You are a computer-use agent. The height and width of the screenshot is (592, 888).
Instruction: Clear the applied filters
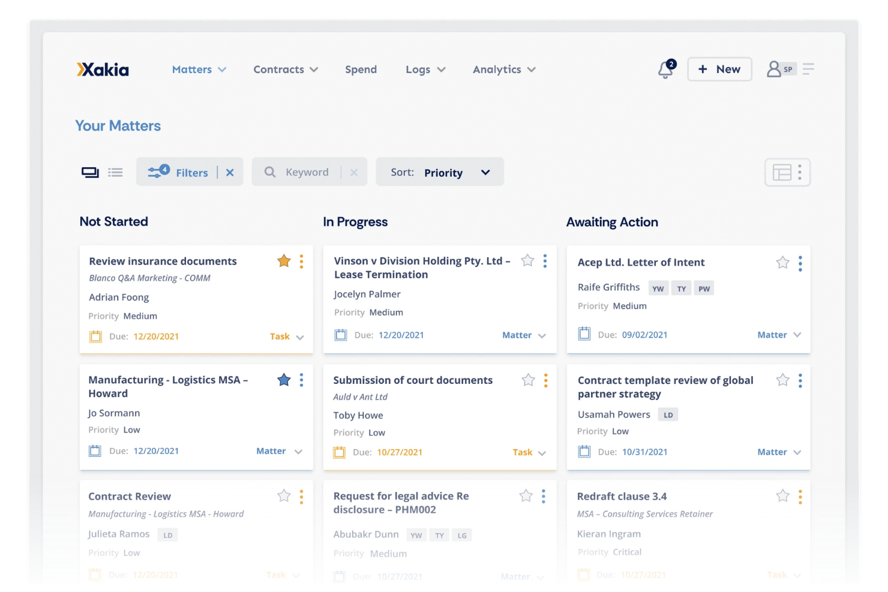pyautogui.click(x=230, y=173)
